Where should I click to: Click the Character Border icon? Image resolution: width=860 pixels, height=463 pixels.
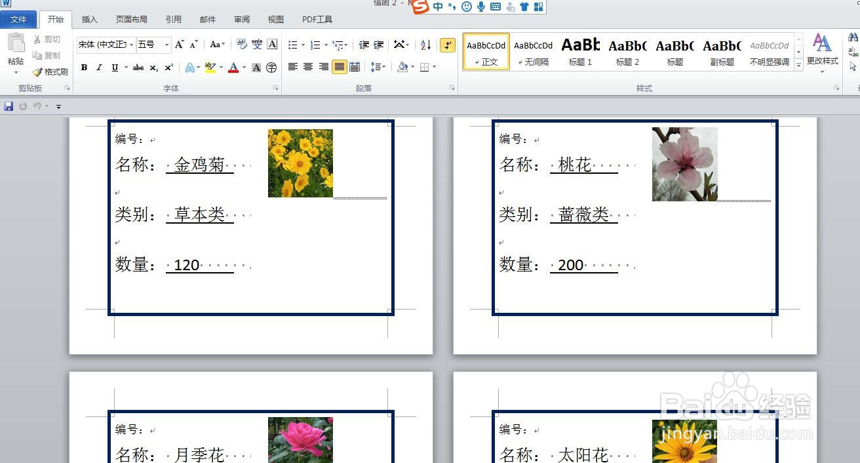[272, 45]
